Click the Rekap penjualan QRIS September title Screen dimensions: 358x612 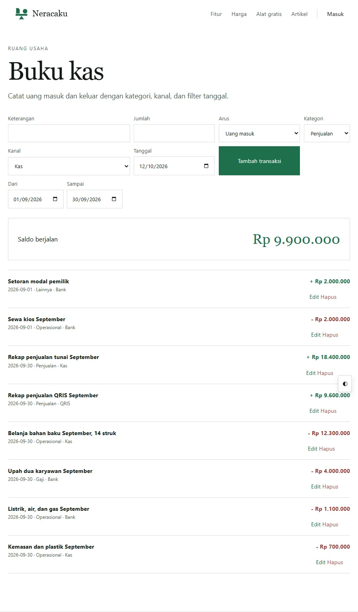[53, 395]
